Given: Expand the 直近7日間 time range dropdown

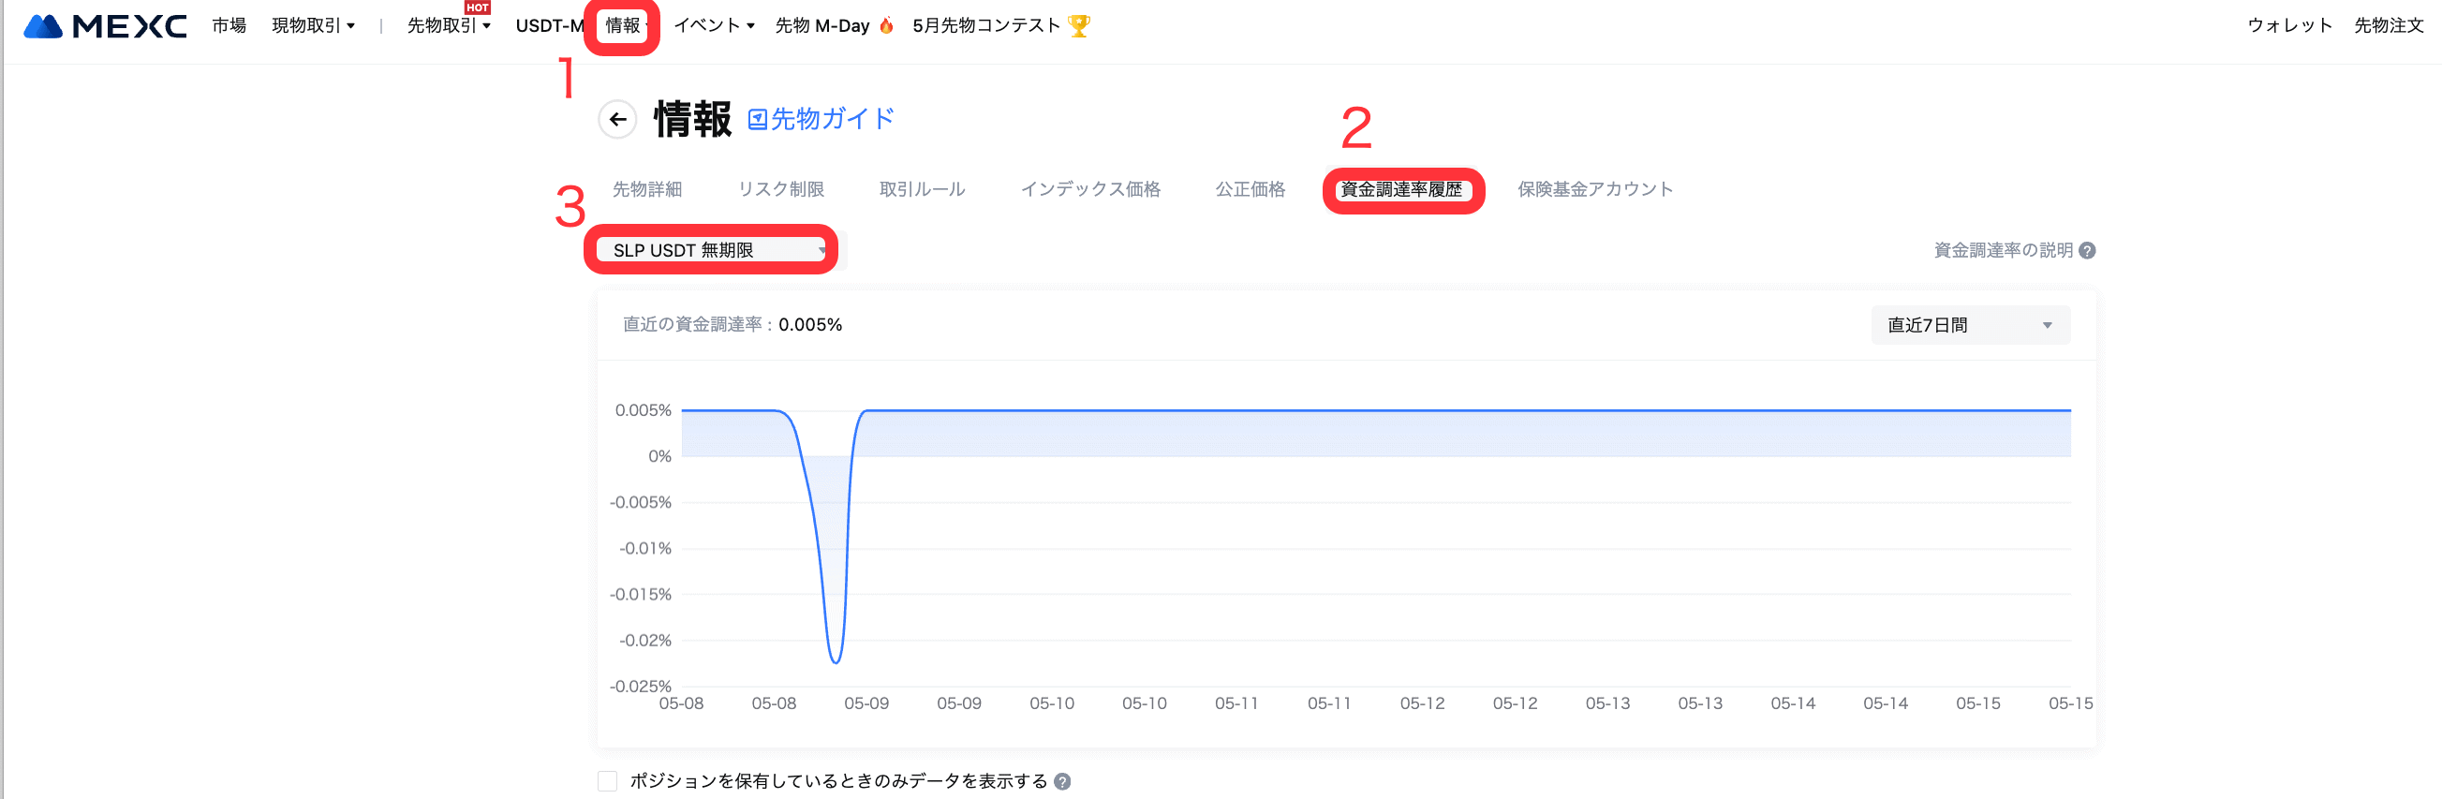Looking at the screenshot, I should [x=1970, y=325].
